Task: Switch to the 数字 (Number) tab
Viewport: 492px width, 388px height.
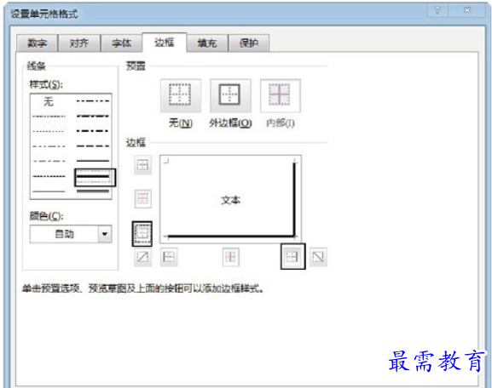Action: pos(37,43)
